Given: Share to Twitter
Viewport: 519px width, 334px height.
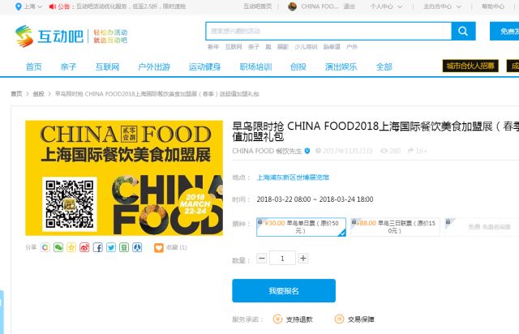Looking at the screenshot, I should click(111, 247).
